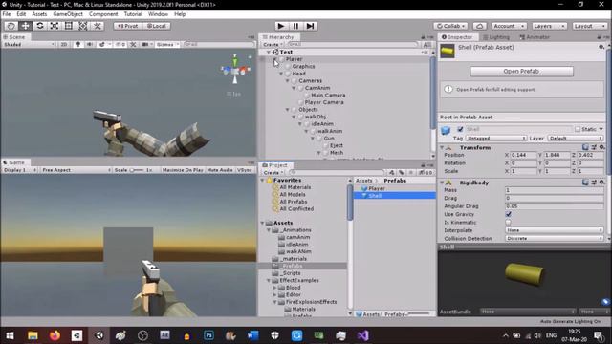Open the Layers dropdown button

549,26
